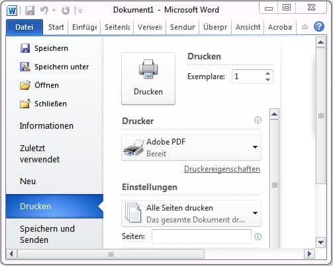Open Word Help with the question mark icon
333x266 pixels.
pyautogui.click(x=319, y=26)
